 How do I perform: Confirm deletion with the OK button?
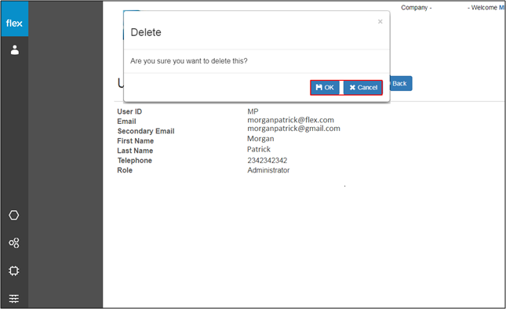point(325,87)
